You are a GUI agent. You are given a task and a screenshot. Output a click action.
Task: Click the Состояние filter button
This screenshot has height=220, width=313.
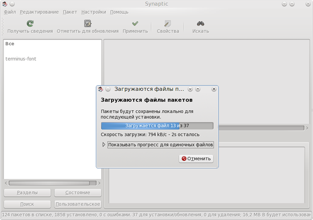[x=77, y=193]
